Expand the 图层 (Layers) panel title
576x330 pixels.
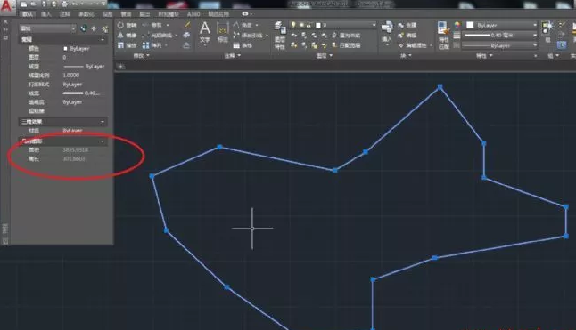point(324,56)
